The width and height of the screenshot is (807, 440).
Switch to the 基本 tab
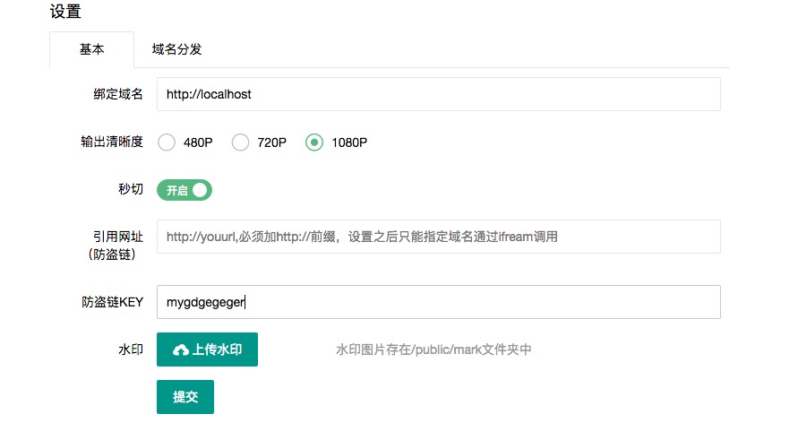tap(91, 49)
